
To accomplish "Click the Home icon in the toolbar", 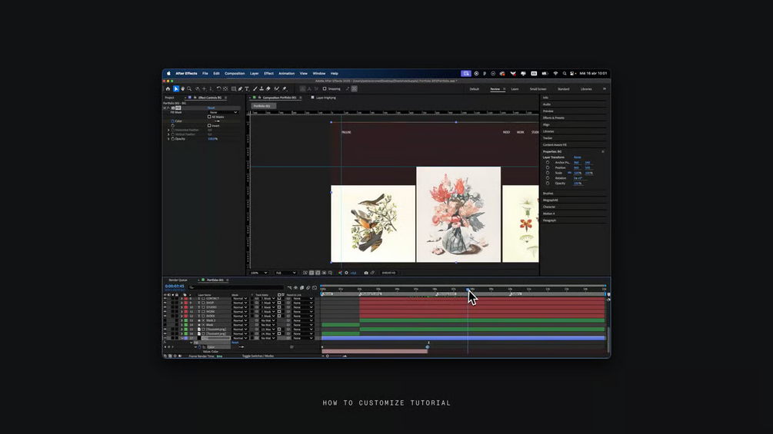I will 168,89.
